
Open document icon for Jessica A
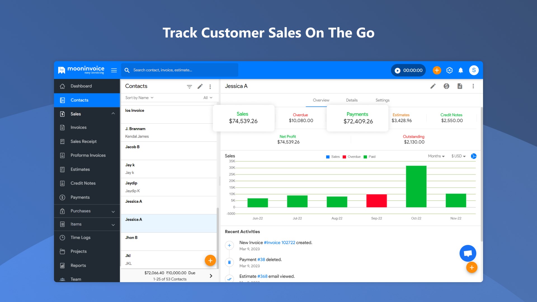pyautogui.click(x=460, y=86)
